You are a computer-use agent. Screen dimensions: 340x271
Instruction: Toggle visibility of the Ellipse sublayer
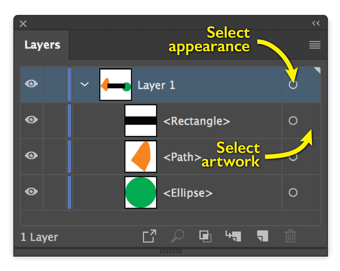[31, 192]
